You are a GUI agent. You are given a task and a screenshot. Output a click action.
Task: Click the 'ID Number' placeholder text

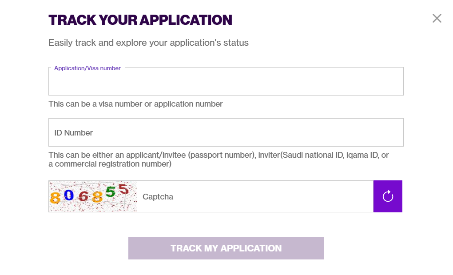[x=73, y=133]
